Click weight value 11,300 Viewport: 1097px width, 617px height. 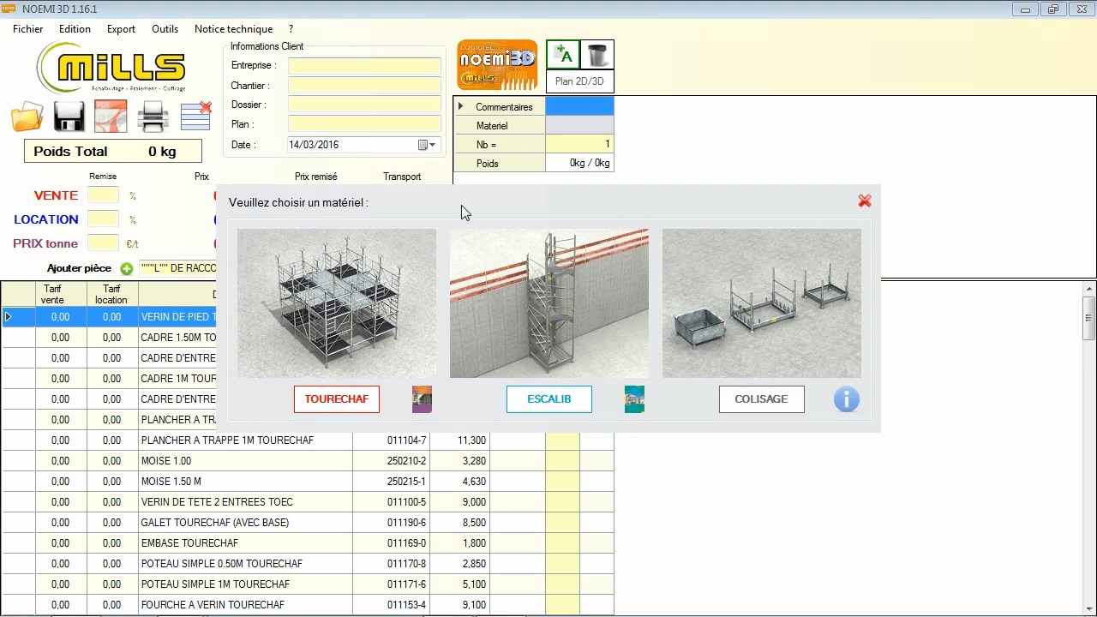pos(471,440)
